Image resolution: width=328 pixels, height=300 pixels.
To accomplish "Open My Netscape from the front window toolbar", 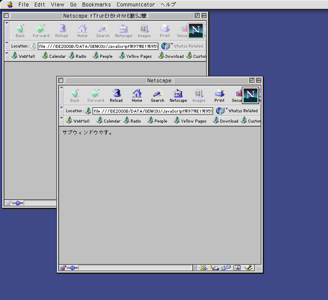I will pyautogui.click(x=178, y=95).
